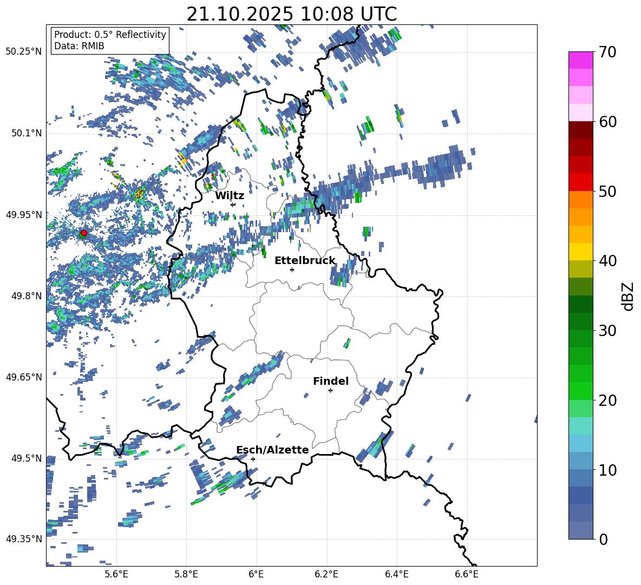The height and width of the screenshot is (585, 641).
Task: Click the 49.5°N latitude label
Action: [27, 458]
